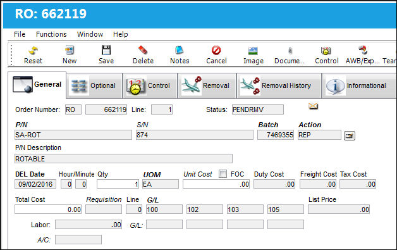
Task: Click the Duty Cost field
Action: [274, 184]
